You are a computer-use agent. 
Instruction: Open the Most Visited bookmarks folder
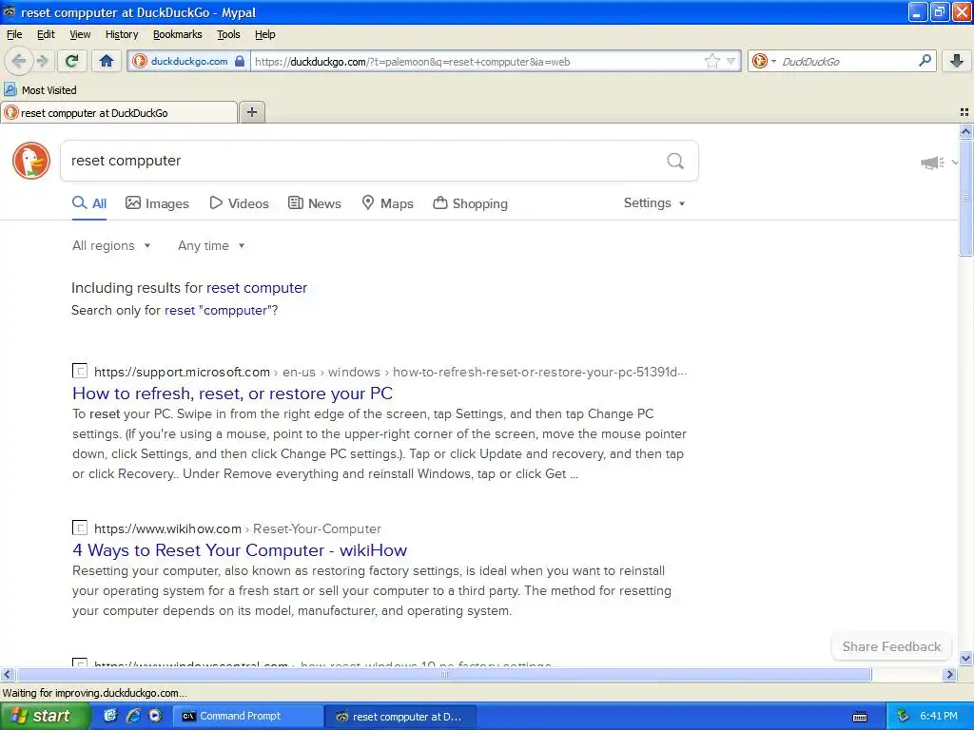(x=40, y=90)
